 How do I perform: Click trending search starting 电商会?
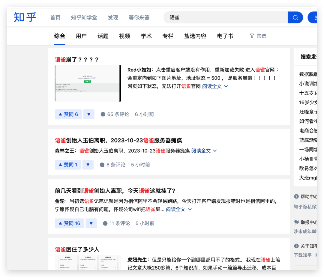tap(308, 131)
